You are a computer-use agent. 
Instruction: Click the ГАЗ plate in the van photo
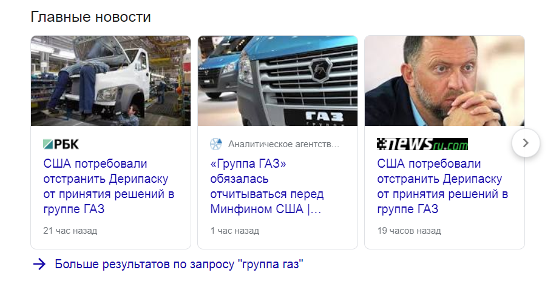tap(320, 117)
